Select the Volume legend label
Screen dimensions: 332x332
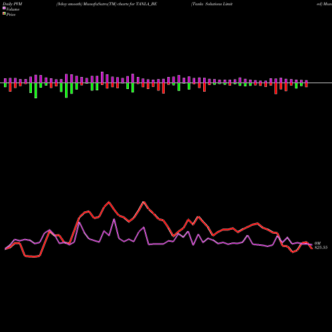(13, 9)
